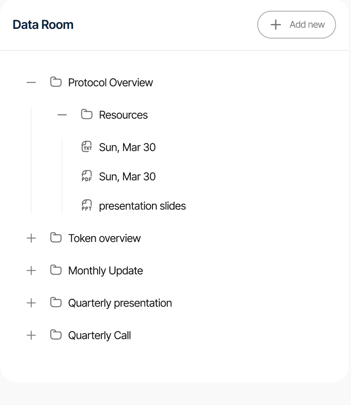Expand the Monthly Update folder
Viewport: 351px width, 405px height.
point(31,270)
